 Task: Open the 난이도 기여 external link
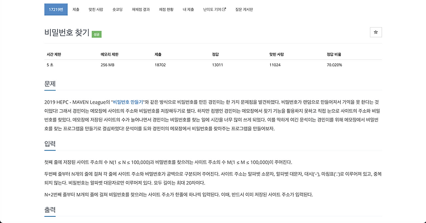click(215, 10)
